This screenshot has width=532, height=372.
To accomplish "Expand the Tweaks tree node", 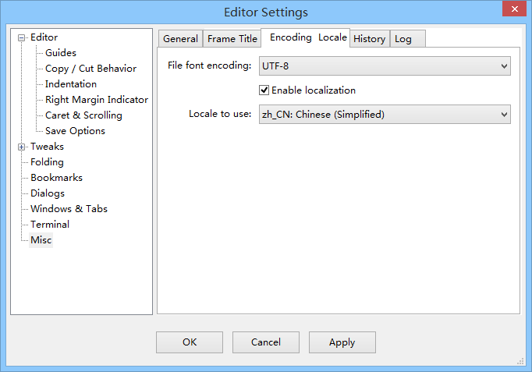I will 22,147.
